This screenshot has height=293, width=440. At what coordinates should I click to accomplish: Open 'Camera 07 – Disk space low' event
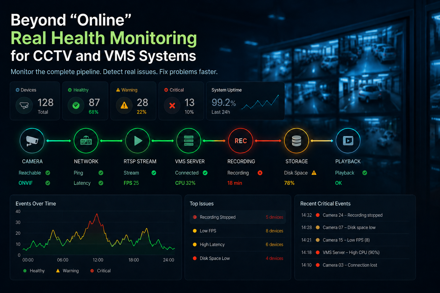(355, 227)
